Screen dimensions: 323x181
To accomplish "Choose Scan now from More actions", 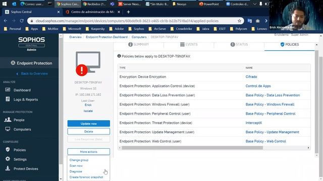I will point(76,165).
